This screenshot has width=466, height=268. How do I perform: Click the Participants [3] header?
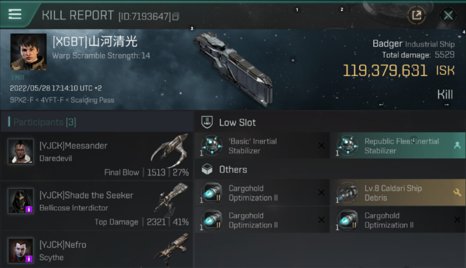(x=44, y=122)
